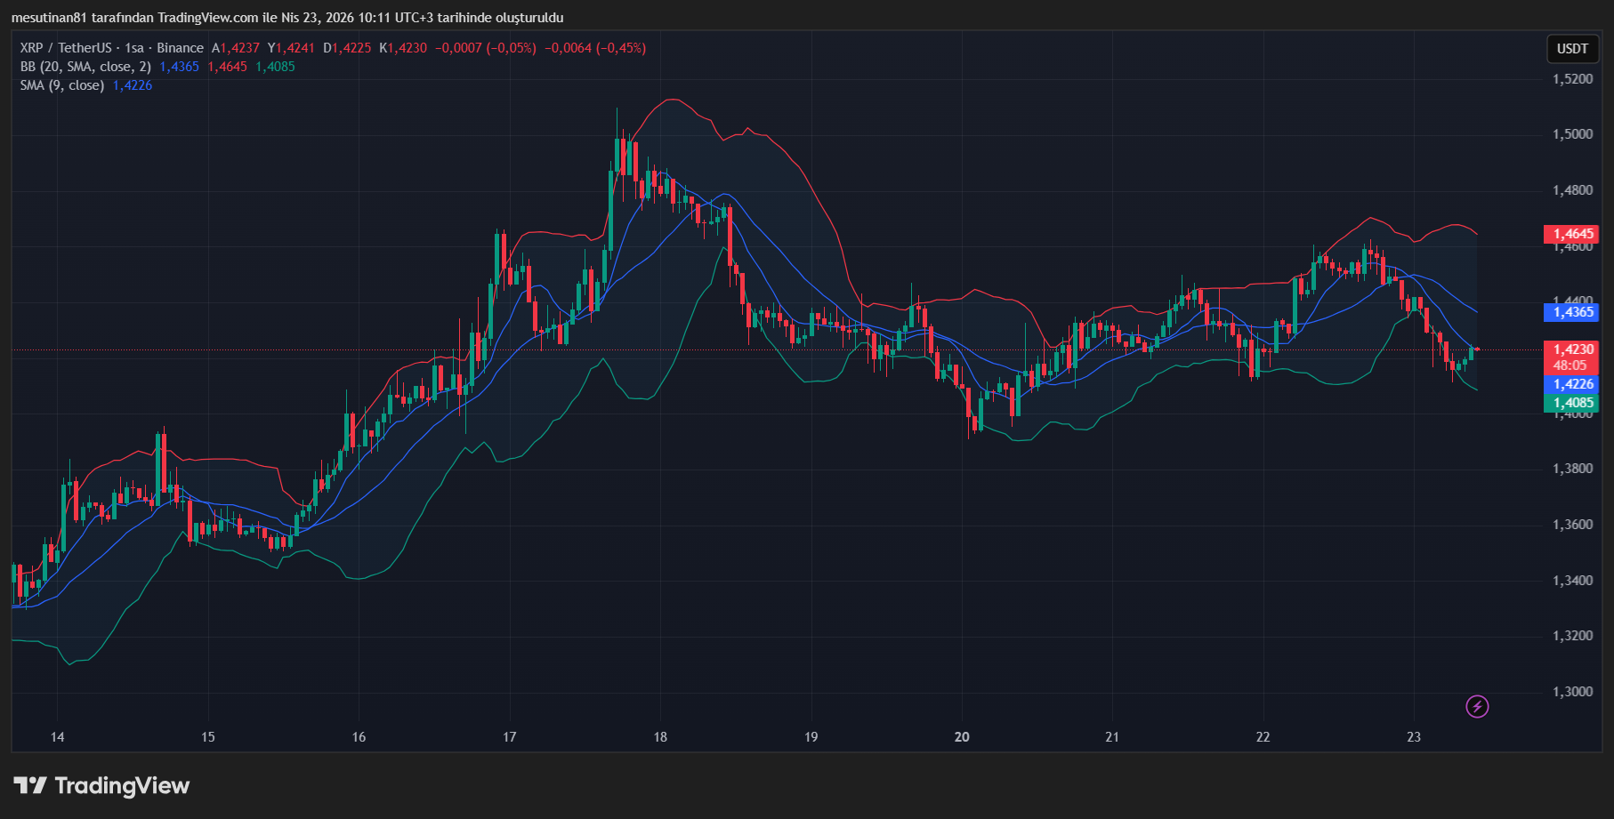This screenshot has height=819, width=1614.
Task: Click the date label 23 on the time axis
Action: coord(1414,737)
